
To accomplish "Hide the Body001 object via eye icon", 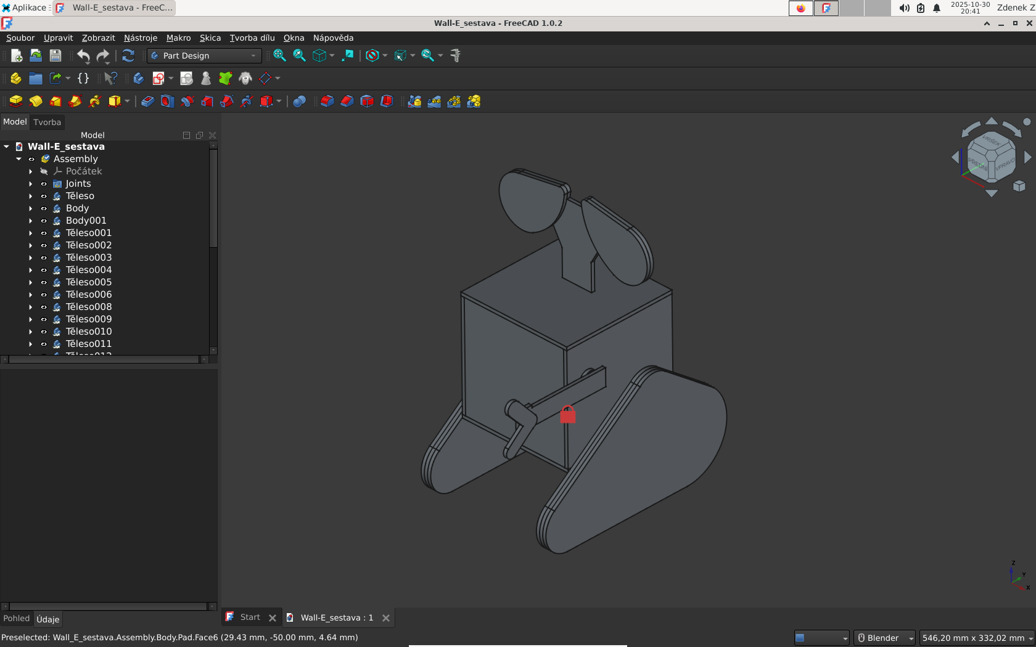I will coord(44,221).
